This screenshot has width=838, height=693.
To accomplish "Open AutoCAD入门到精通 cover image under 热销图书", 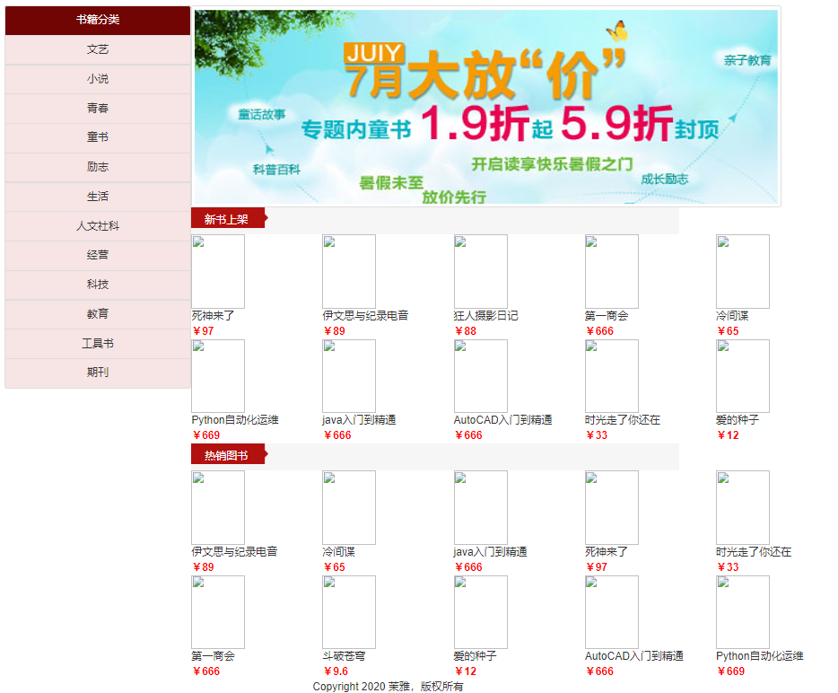I will [611, 612].
